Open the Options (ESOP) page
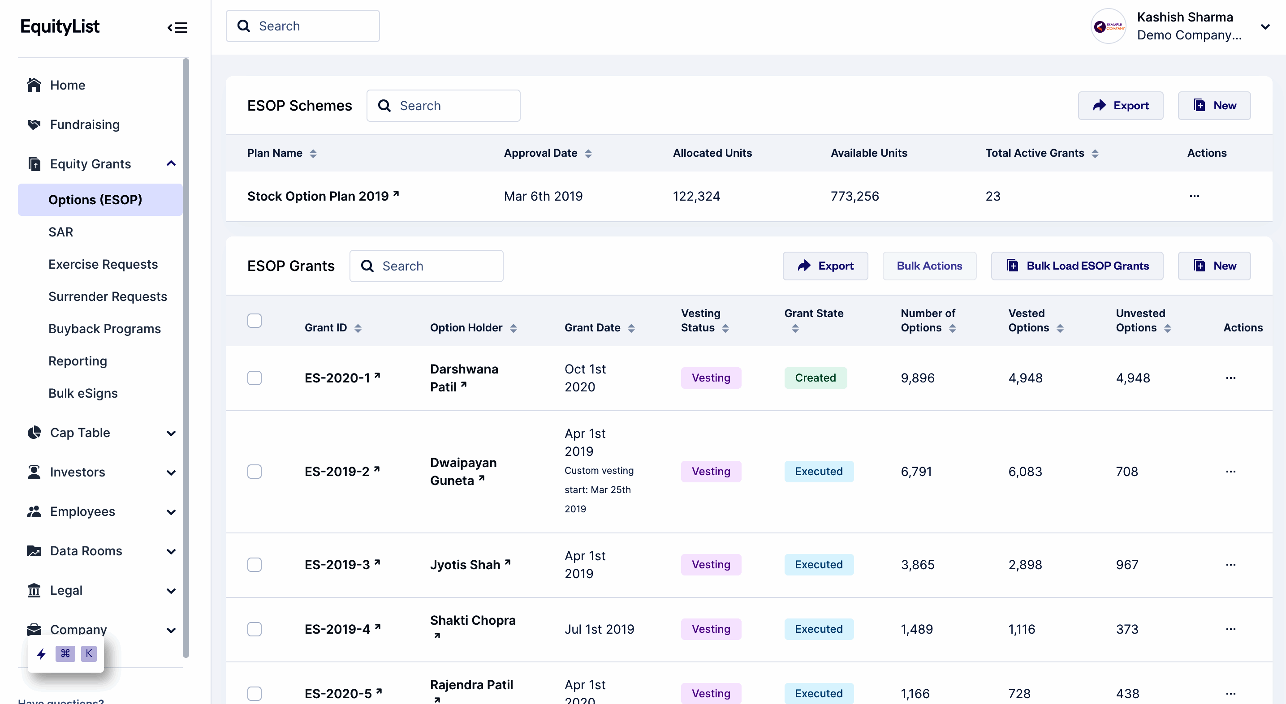The width and height of the screenshot is (1286, 704). coord(95,199)
